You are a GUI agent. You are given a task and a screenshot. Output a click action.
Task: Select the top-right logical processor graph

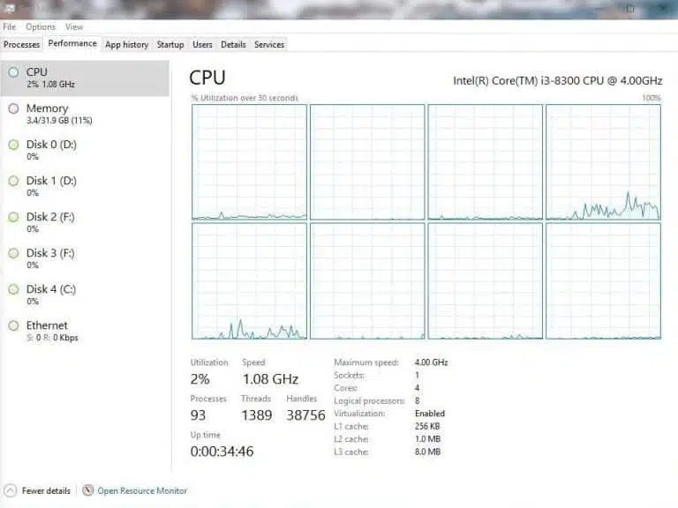(x=603, y=162)
